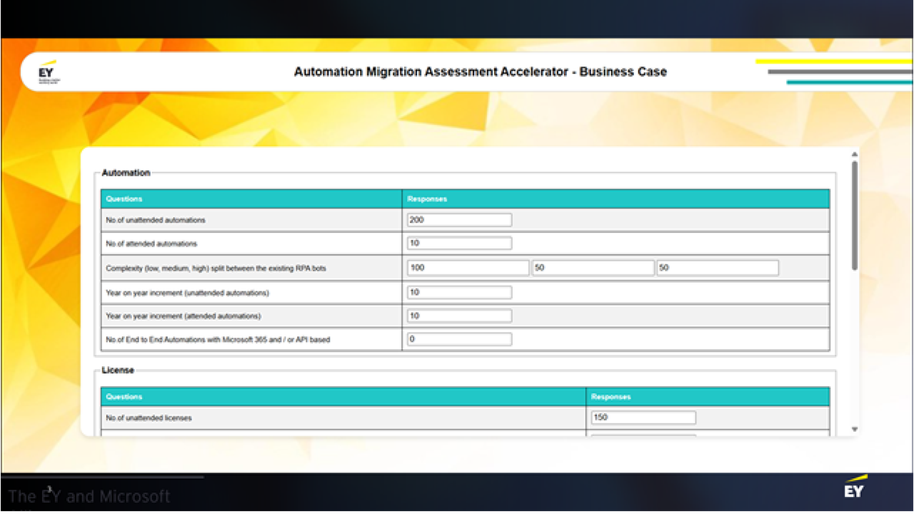Click the vertical scrollbar thumb
Screen dimensions: 914x514
(855, 216)
